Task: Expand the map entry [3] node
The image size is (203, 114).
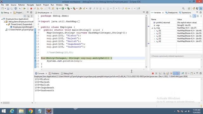Action: coord(154,39)
